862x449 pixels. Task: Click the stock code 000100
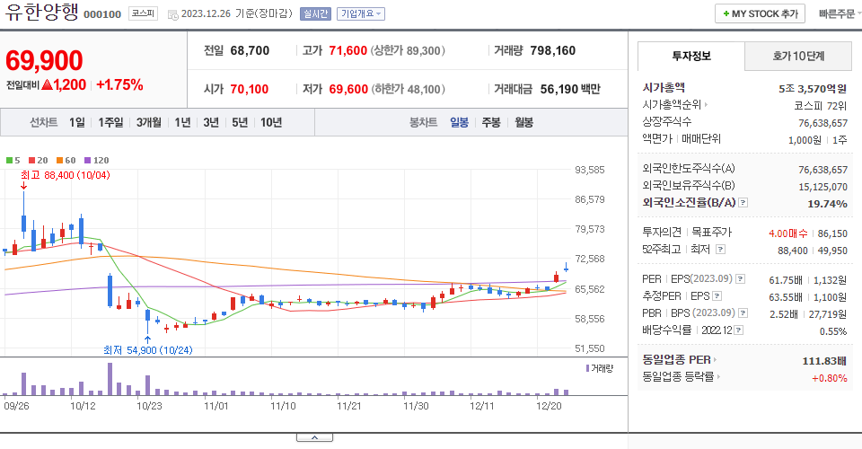click(102, 14)
